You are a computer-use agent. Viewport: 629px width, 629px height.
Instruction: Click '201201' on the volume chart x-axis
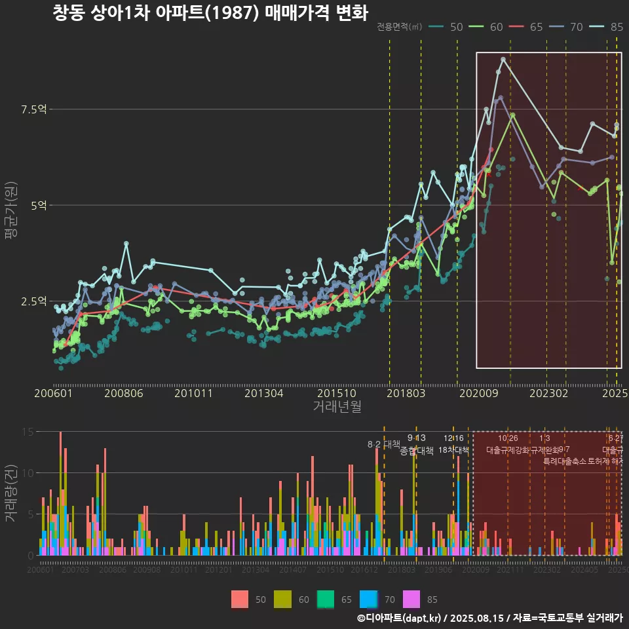pyautogui.click(x=219, y=569)
